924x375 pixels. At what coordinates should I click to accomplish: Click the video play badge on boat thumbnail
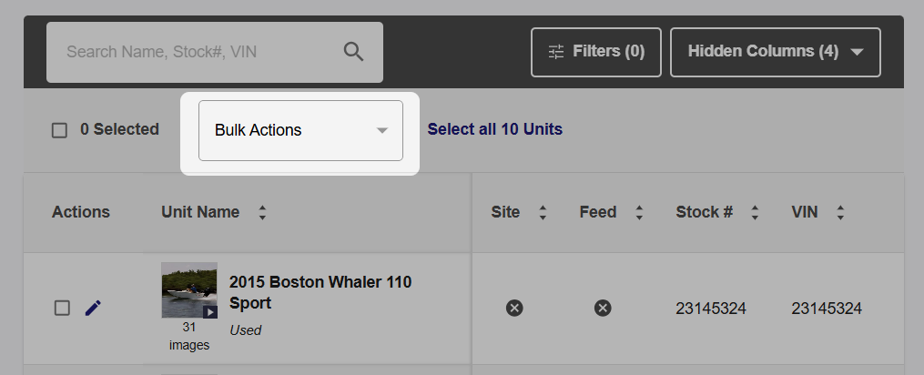[209, 311]
